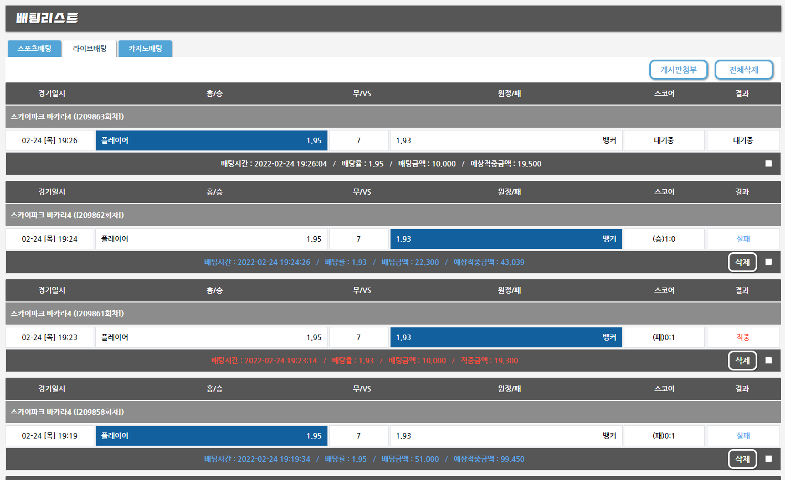Click the 뱅커 1.93 cell in round 209862

coord(506,239)
